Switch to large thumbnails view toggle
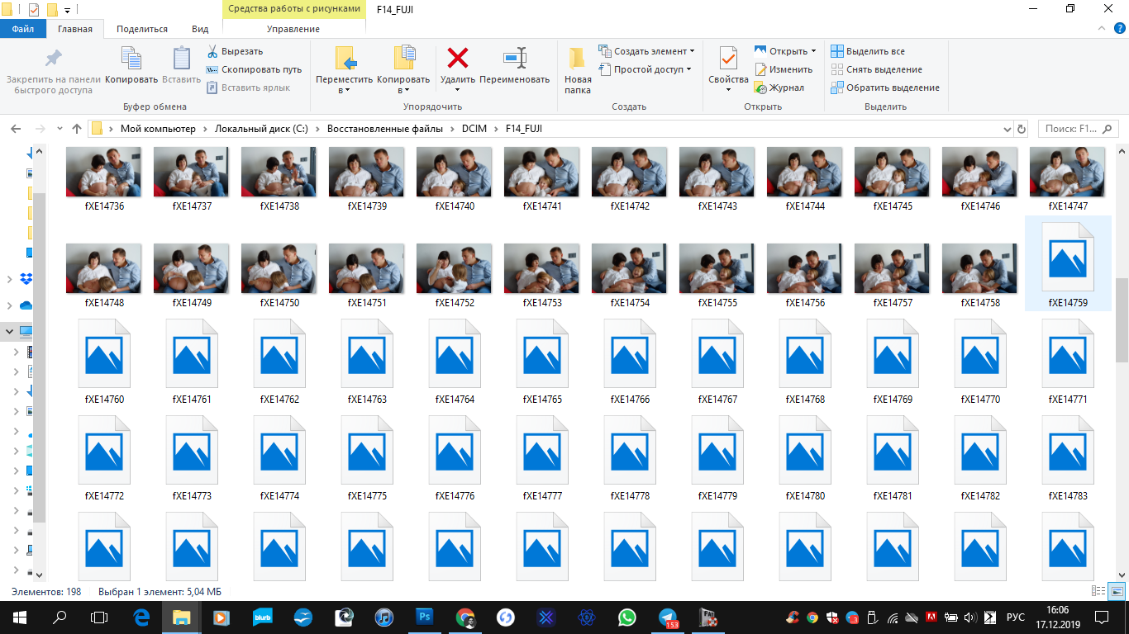Image resolution: width=1129 pixels, height=634 pixels. point(1117,591)
